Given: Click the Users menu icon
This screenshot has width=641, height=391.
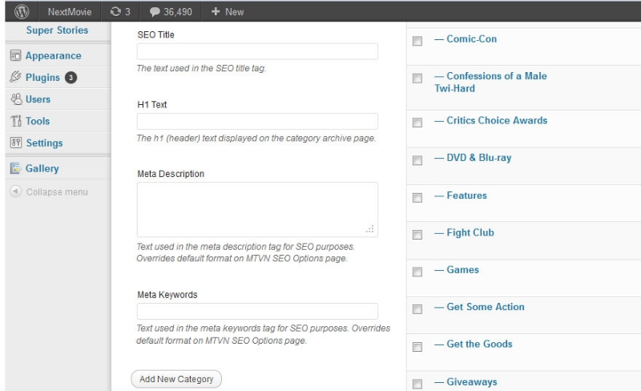Looking at the screenshot, I should point(15,99).
